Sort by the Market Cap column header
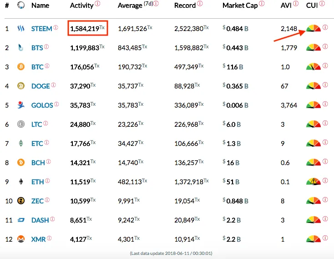The height and width of the screenshot is (259, 334). point(240,5)
